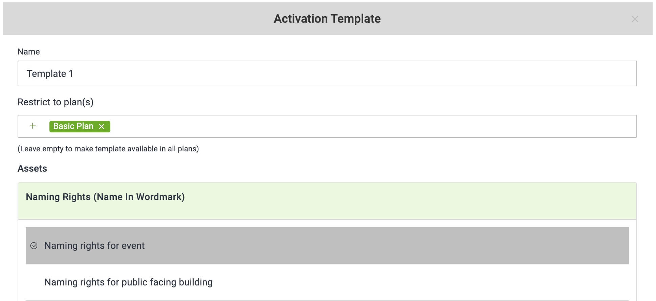The width and height of the screenshot is (656, 301).
Task: Click the hint about leaving plans empty
Action: click(x=108, y=149)
